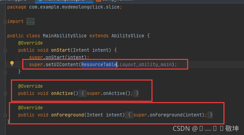
Task: Click Layout_ability_main constant
Action: (146, 64)
